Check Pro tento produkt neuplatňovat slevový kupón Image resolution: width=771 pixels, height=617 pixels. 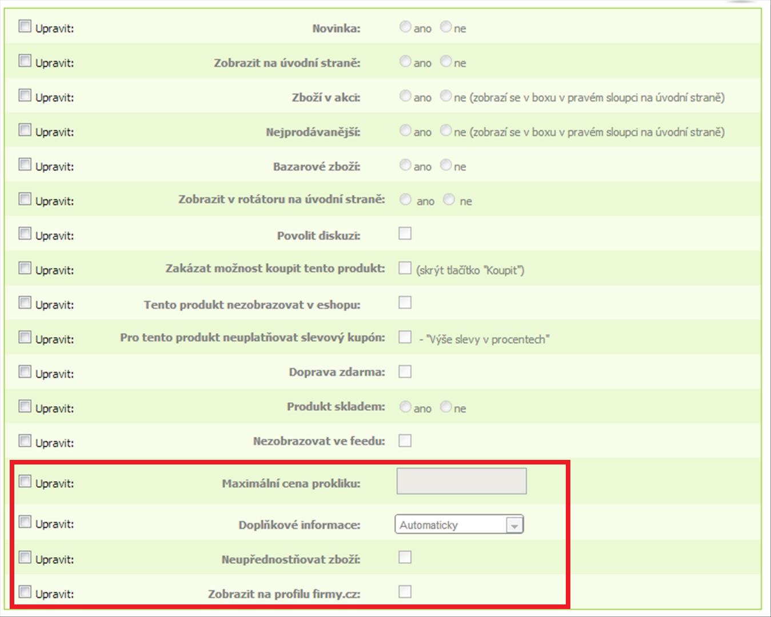pyautogui.click(x=405, y=337)
